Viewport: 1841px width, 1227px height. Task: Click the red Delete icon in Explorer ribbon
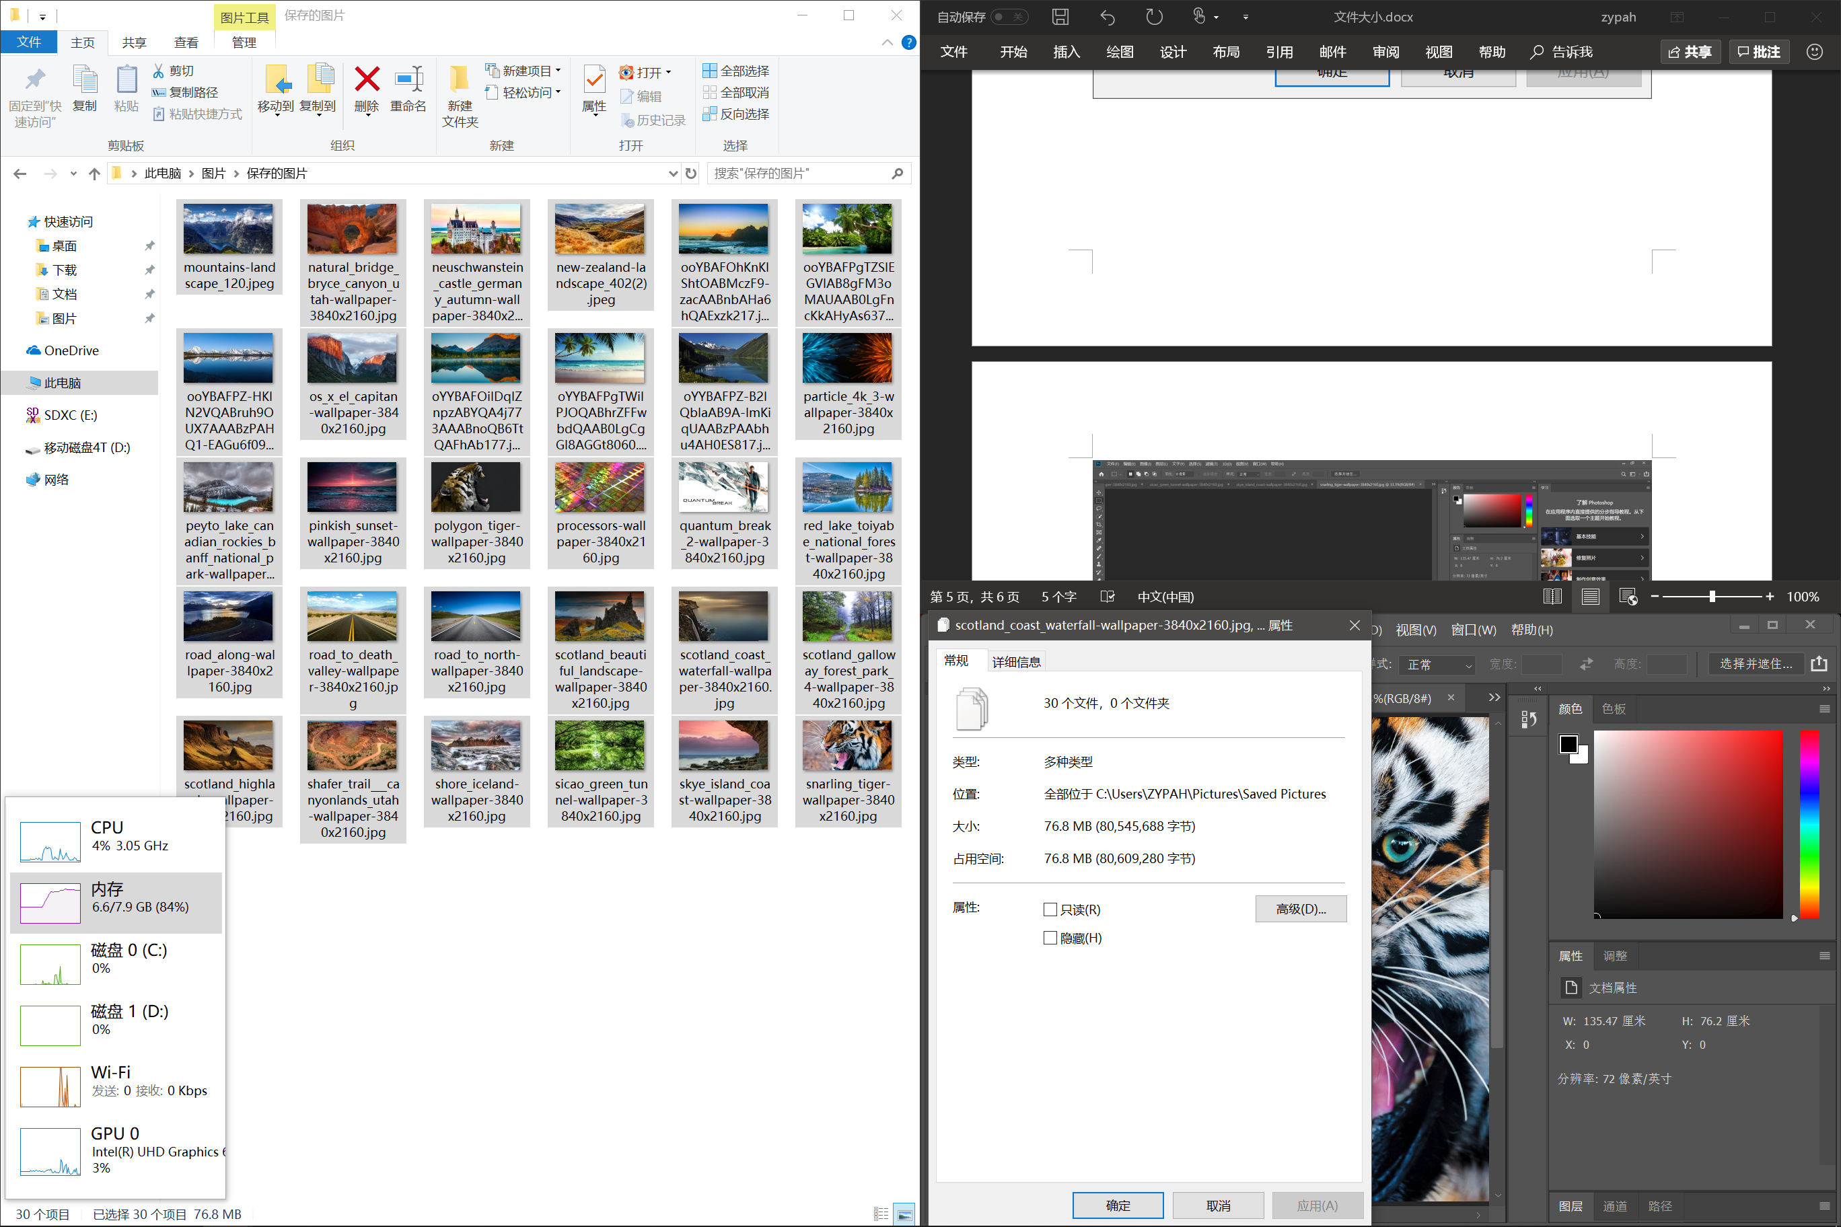tap(366, 80)
